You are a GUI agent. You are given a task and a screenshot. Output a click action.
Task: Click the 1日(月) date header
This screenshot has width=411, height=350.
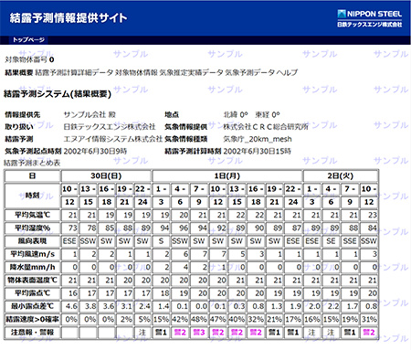(227, 176)
